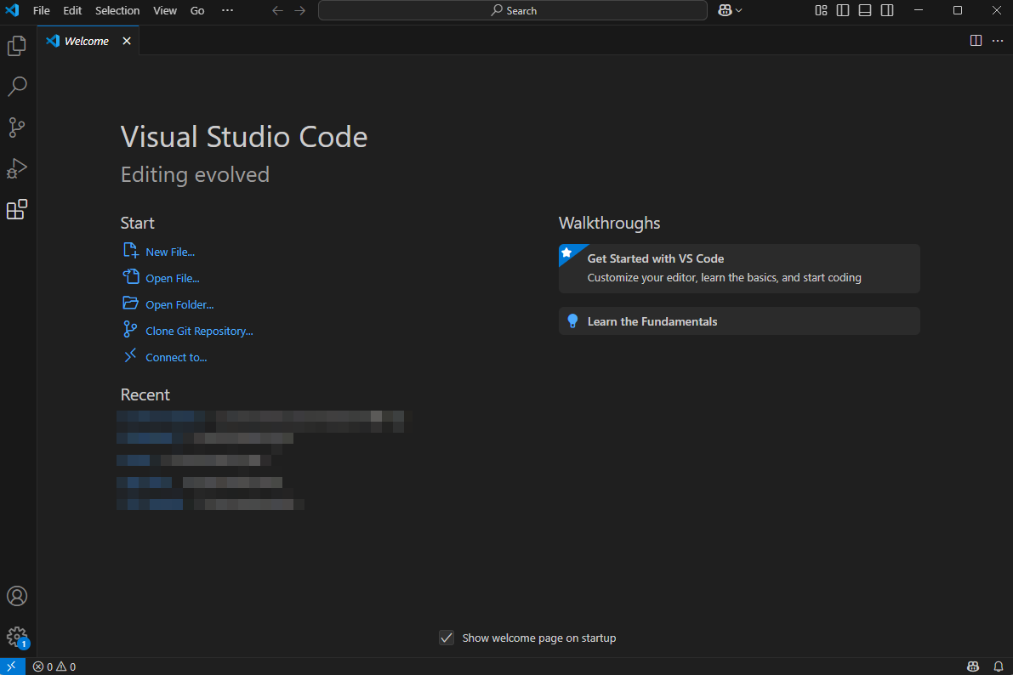1013x675 pixels.
Task: Close the Welcome tab
Action: (x=127, y=41)
